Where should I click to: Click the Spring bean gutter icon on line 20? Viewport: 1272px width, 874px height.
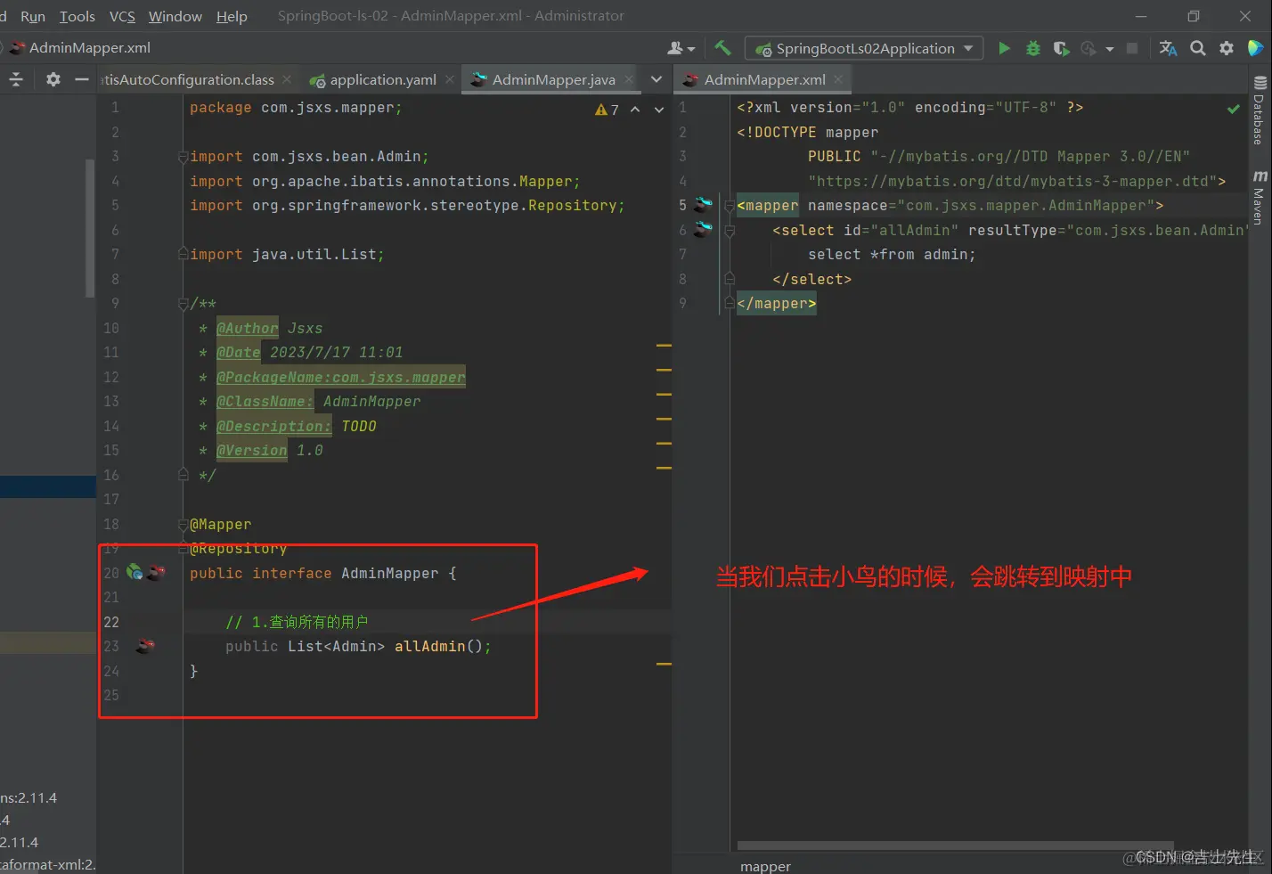tap(135, 572)
